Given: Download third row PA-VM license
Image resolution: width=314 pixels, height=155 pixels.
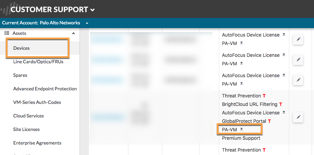Looking at the screenshot, I should click(x=242, y=83).
